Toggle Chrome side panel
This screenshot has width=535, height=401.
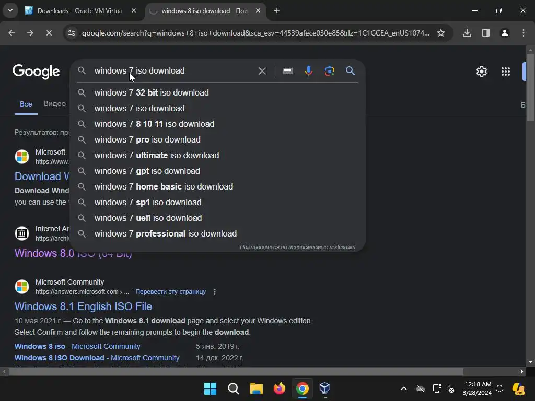coord(485,33)
